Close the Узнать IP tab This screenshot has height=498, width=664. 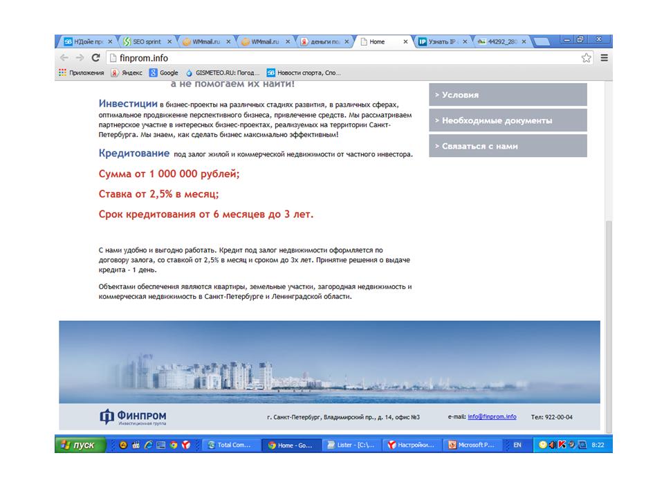[465, 41]
